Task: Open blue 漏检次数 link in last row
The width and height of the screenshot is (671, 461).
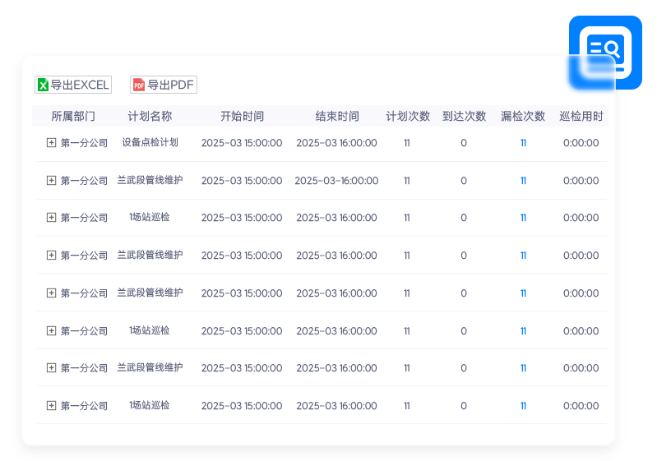Action: tap(523, 406)
